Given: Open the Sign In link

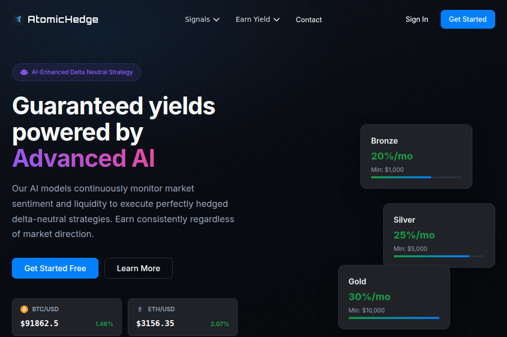Looking at the screenshot, I should pos(416,19).
